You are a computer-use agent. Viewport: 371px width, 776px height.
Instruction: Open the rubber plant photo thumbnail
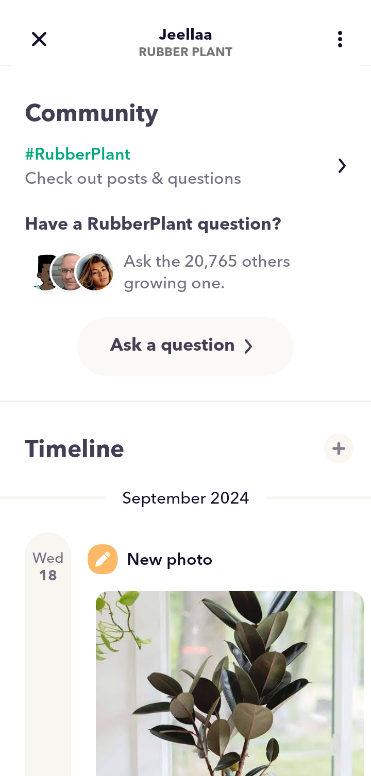tap(230, 683)
